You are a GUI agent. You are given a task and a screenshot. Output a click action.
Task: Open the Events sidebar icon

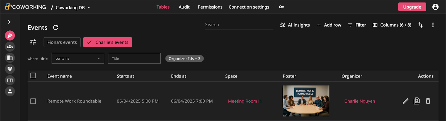(x=10, y=35)
